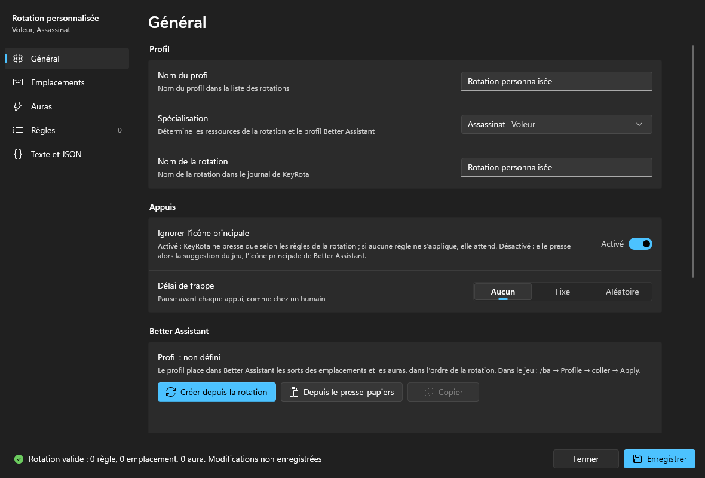Click the Nom de la rotation text field
This screenshot has width=705, height=478.
tap(557, 167)
